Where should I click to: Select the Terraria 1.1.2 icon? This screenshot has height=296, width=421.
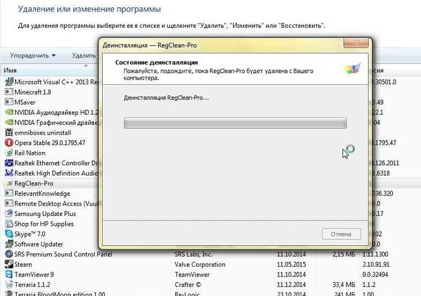click(x=9, y=284)
